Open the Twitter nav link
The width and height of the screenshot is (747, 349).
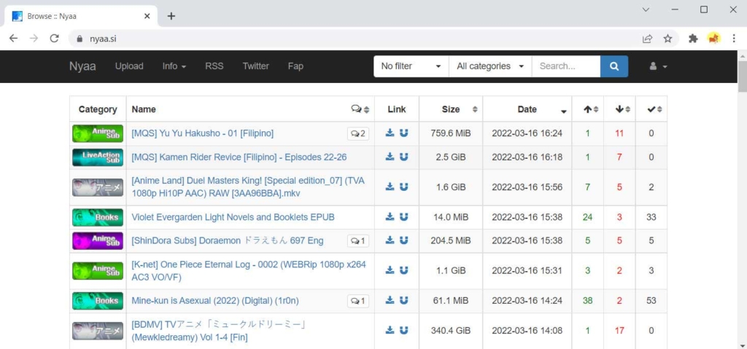point(255,66)
